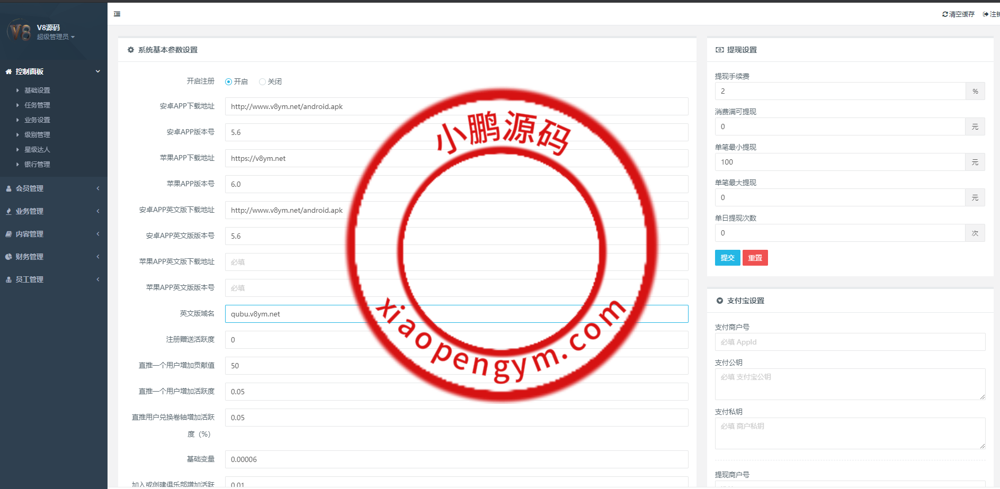Viewport: 1000px width, 489px height.
Task: Select the 开启 registration radio button
Action: 229,81
